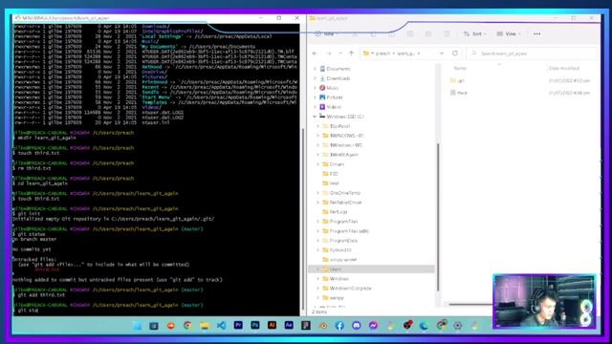The image size is (612, 344).
Task: Expand the Documents node in navigation pane
Action: pyautogui.click(x=316, y=69)
